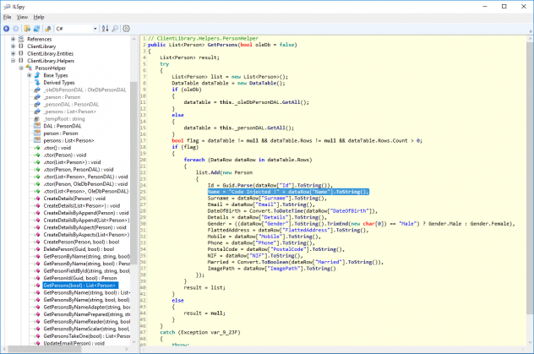
Task: Click the _tempRoot field icon
Action: click(37, 119)
